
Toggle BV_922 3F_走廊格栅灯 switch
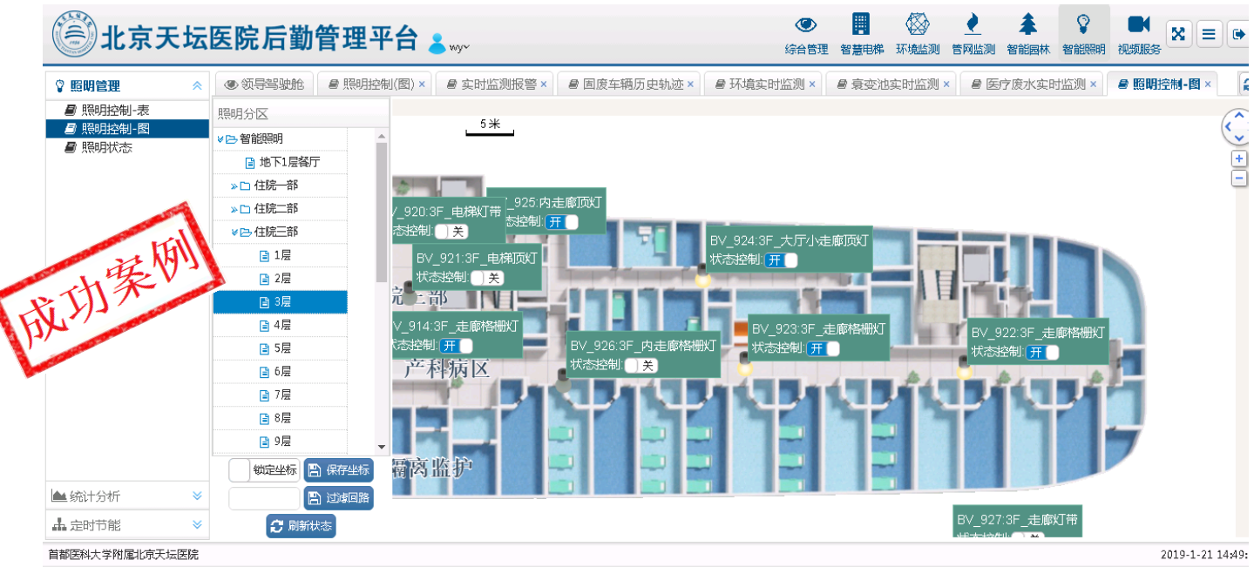pyautogui.click(x=1042, y=352)
